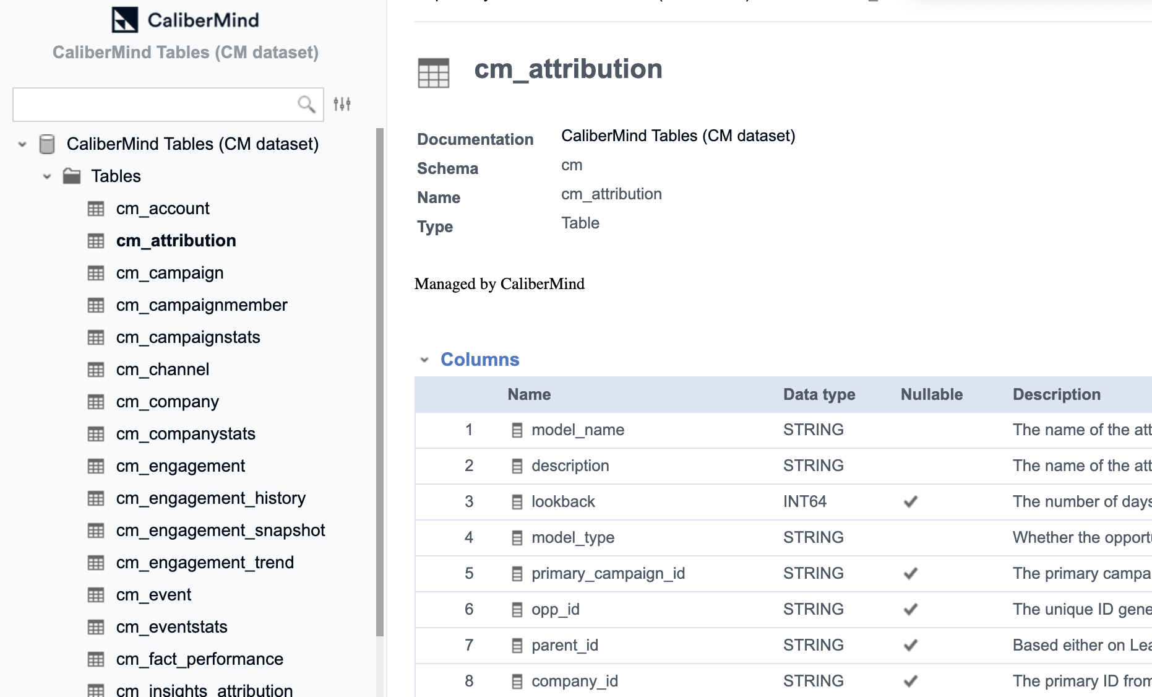This screenshot has height=697, width=1152.
Task: Click the Data type column header
Action: click(x=819, y=395)
